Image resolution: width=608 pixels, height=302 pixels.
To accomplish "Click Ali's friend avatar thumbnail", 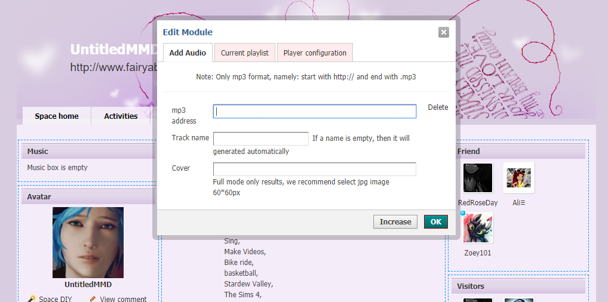I will (x=518, y=178).
